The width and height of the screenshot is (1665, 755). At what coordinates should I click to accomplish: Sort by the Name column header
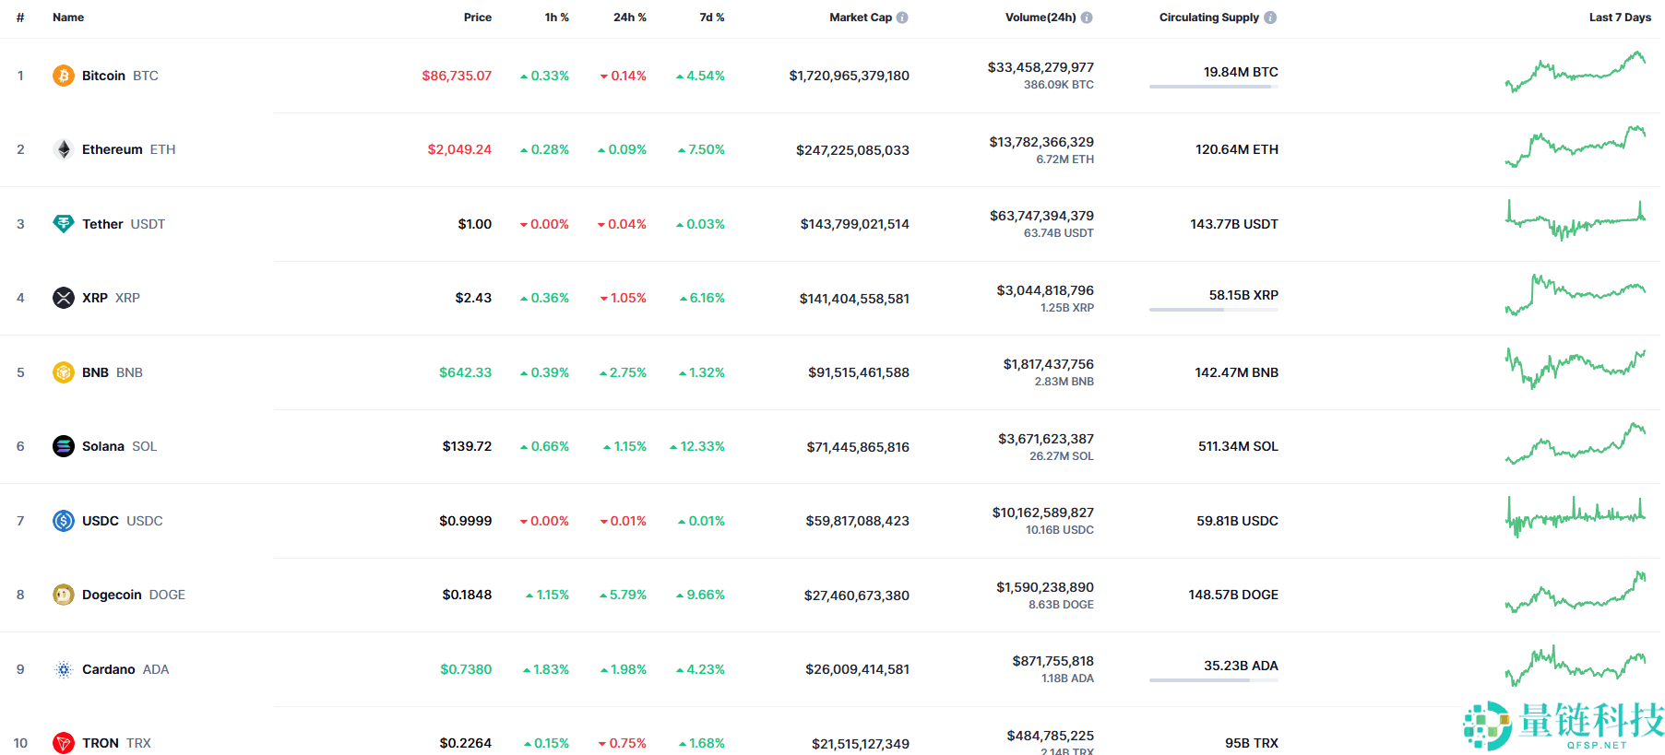(68, 18)
